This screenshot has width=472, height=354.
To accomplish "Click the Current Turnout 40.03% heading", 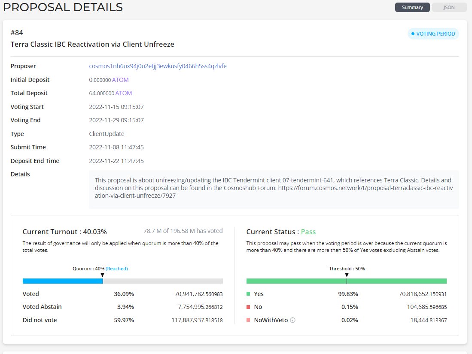I will tap(65, 232).
